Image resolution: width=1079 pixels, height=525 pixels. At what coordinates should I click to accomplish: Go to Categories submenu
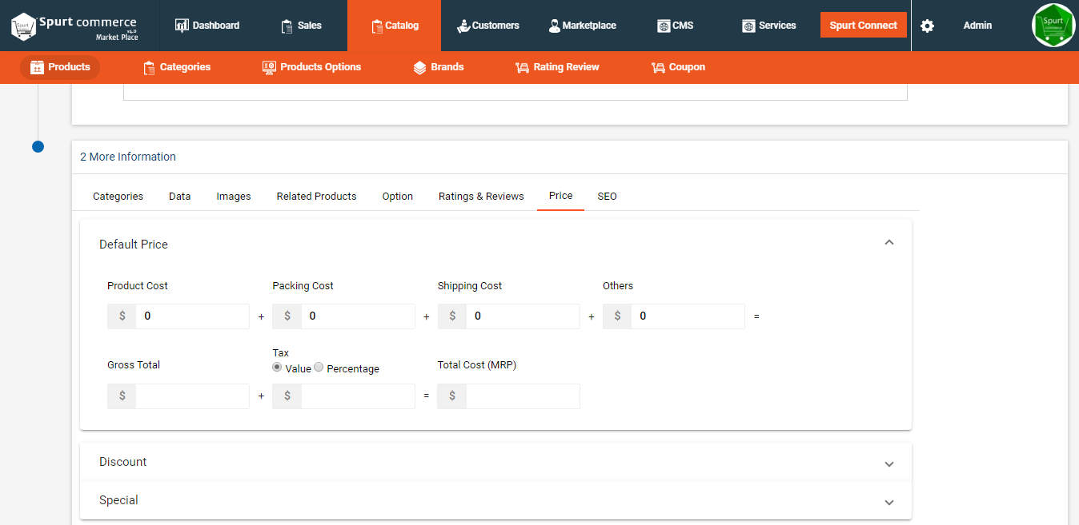176,67
